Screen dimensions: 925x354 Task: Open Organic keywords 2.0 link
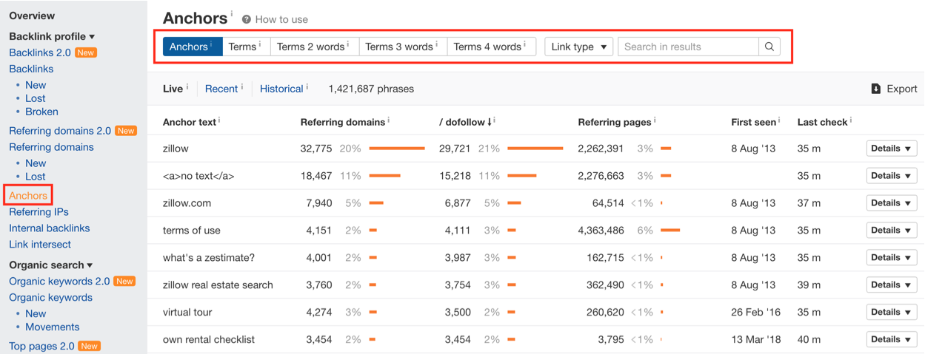coord(59,282)
